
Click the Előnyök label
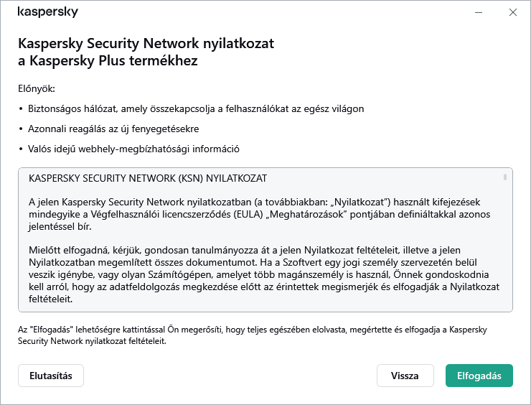(x=37, y=88)
